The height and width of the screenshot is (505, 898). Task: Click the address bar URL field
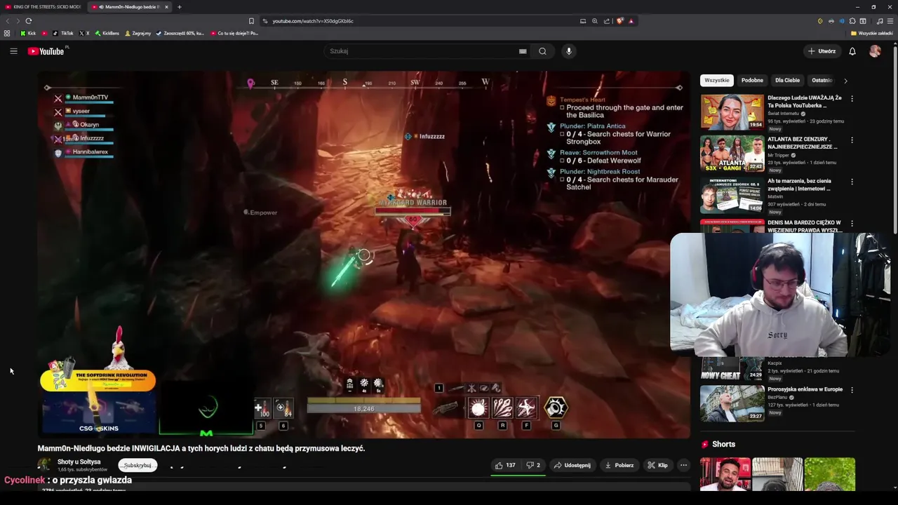[x=417, y=21]
